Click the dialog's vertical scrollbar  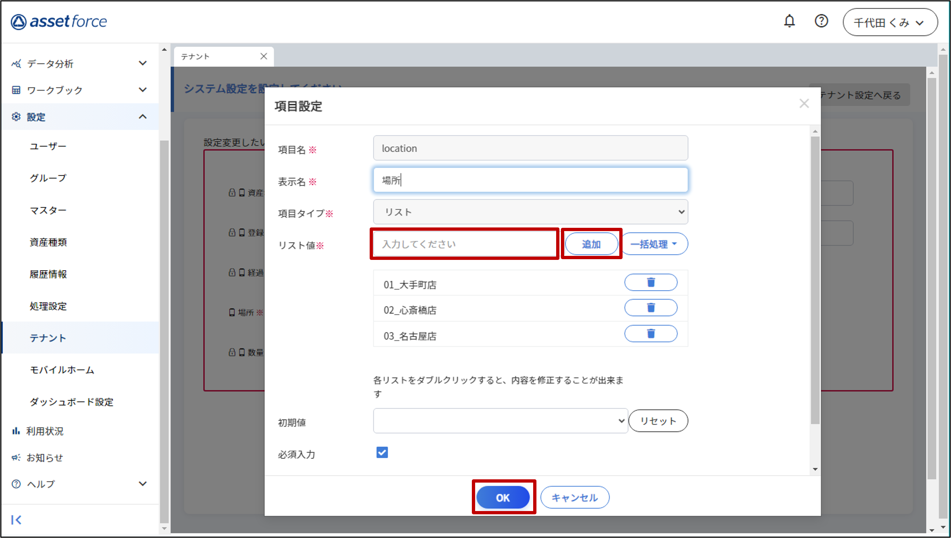(815, 281)
